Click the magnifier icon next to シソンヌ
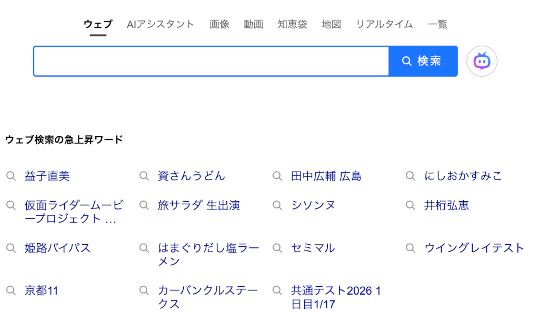The image size is (539, 313). [x=277, y=205]
